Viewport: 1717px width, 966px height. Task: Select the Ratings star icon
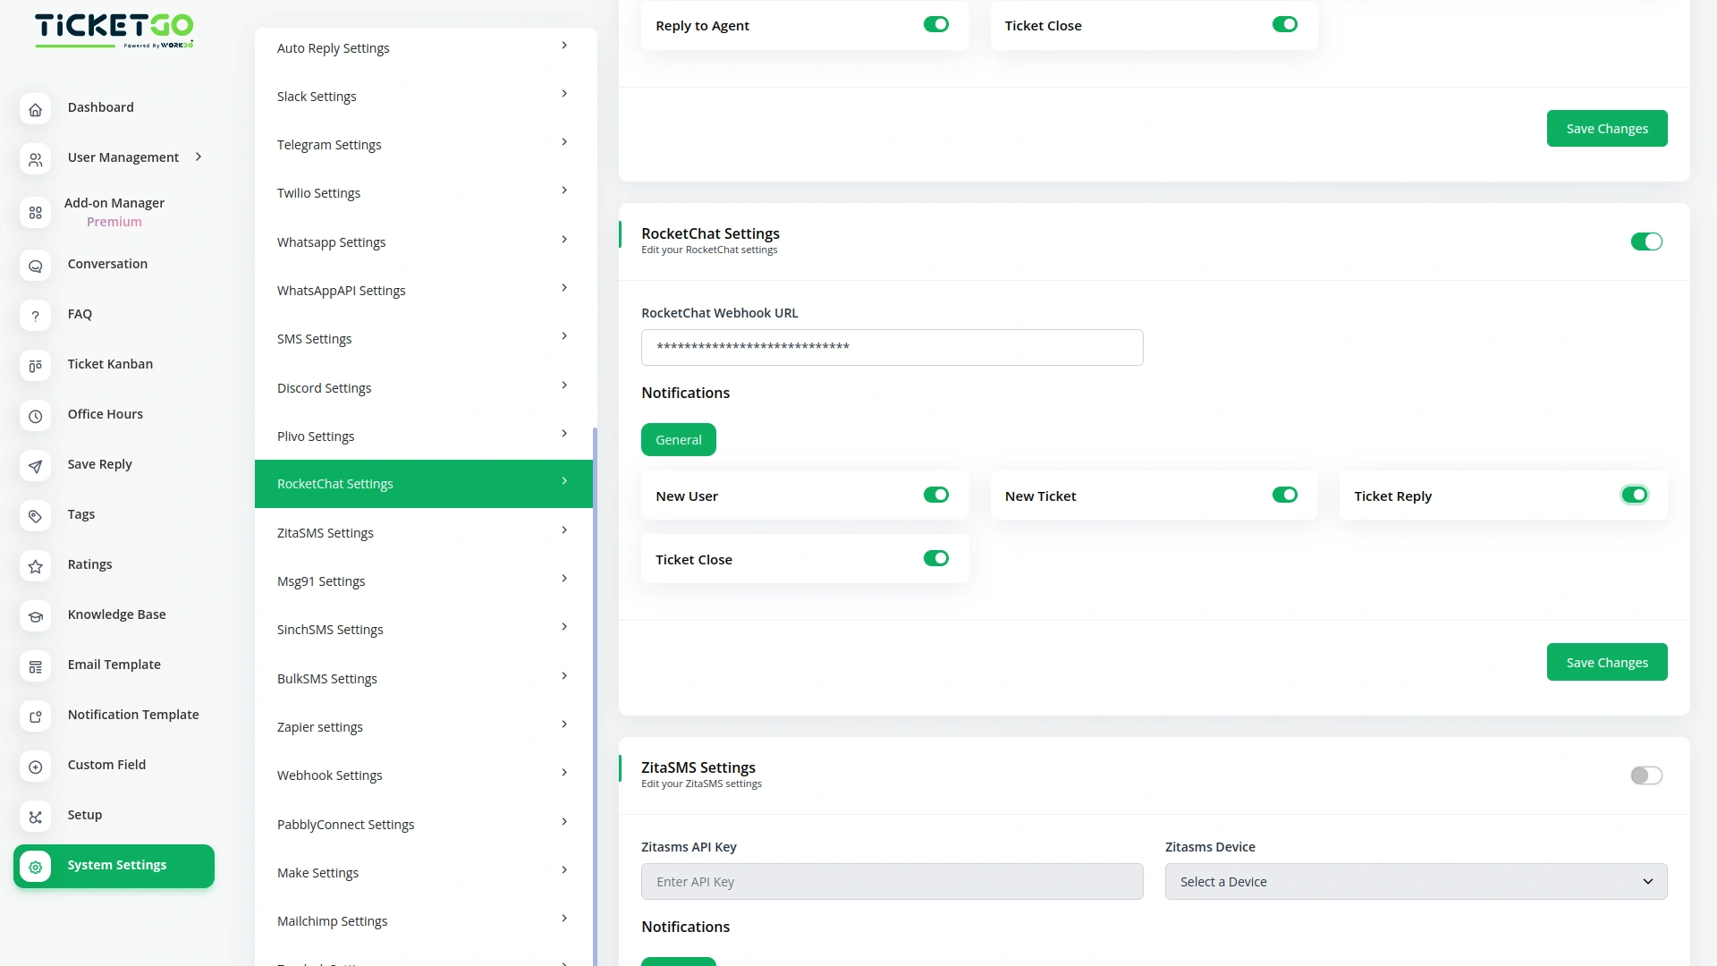pos(35,566)
